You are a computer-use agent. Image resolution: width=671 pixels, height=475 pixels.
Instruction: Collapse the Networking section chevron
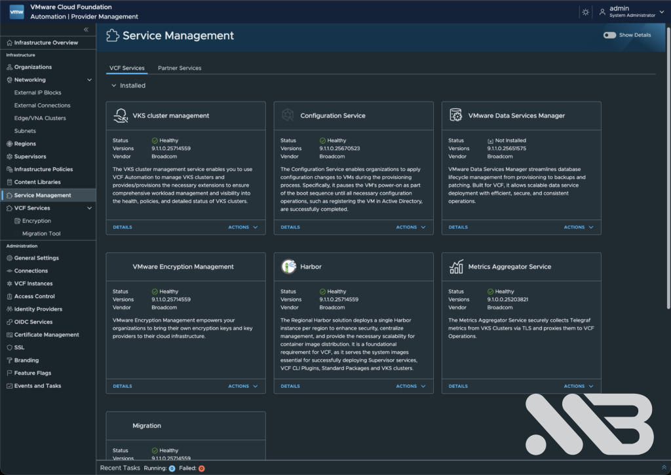tap(89, 80)
